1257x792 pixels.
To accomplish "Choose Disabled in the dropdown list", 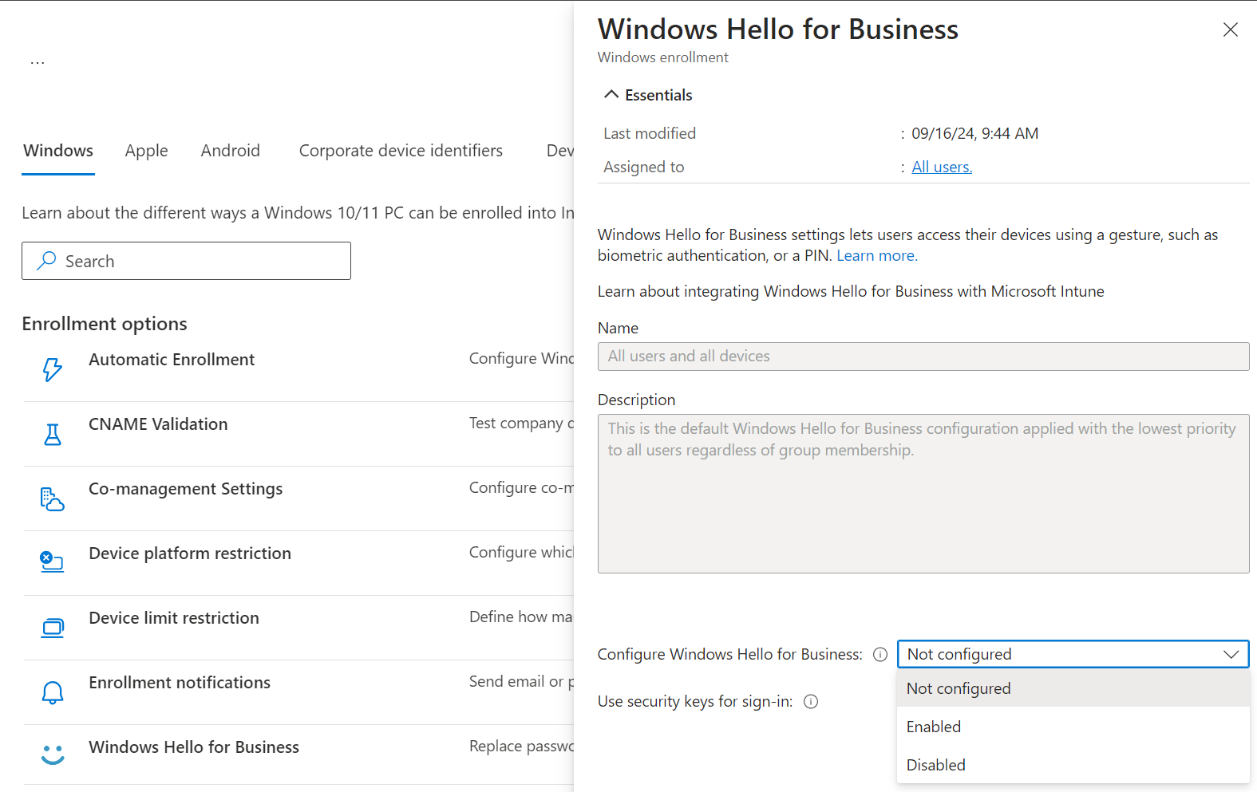I will pyautogui.click(x=1073, y=765).
